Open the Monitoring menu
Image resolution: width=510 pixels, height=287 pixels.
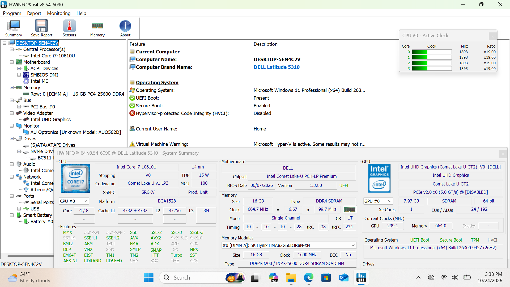click(x=59, y=13)
